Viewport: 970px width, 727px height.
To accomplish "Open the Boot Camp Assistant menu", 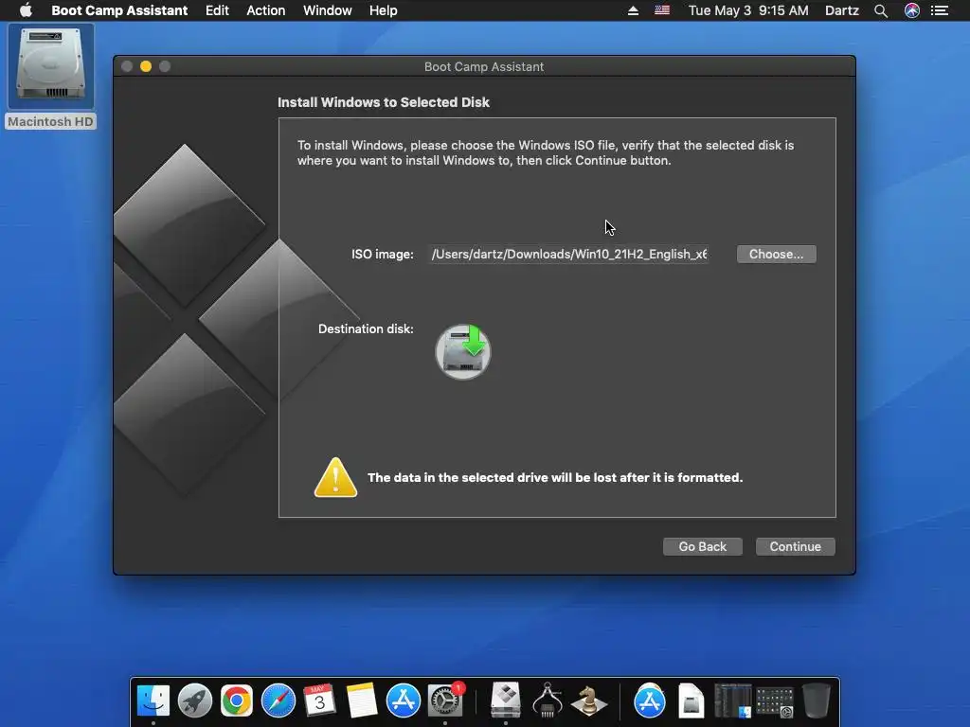I will pos(119,10).
